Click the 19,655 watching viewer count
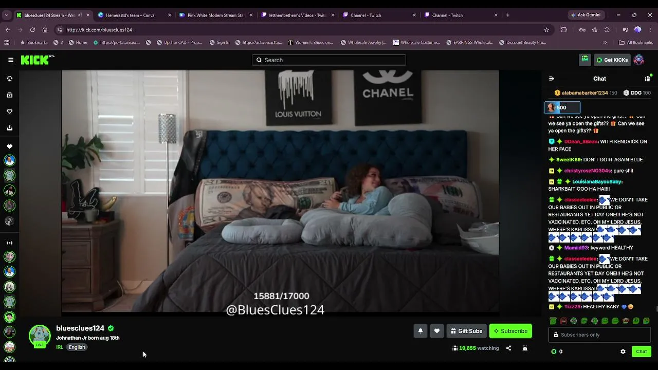This screenshot has width=658, height=370. pyautogui.click(x=476, y=348)
